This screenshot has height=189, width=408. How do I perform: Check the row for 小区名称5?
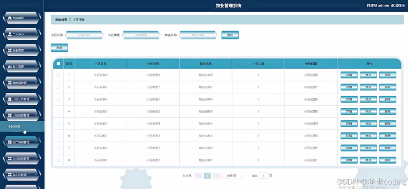click(x=58, y=111)
